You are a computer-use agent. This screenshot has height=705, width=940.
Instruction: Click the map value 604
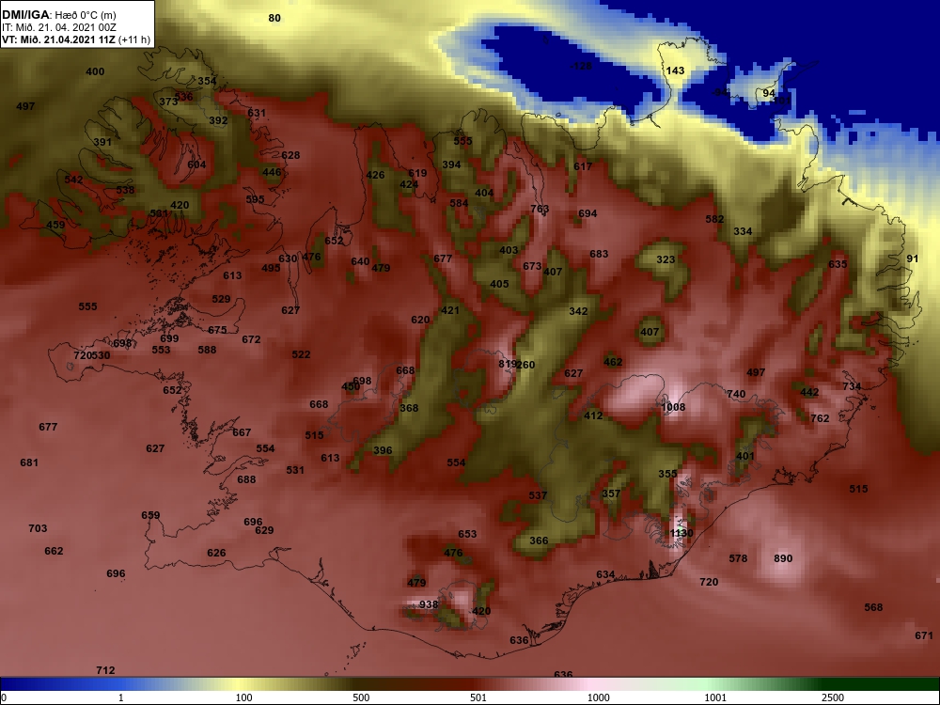[x=196, y=164]
